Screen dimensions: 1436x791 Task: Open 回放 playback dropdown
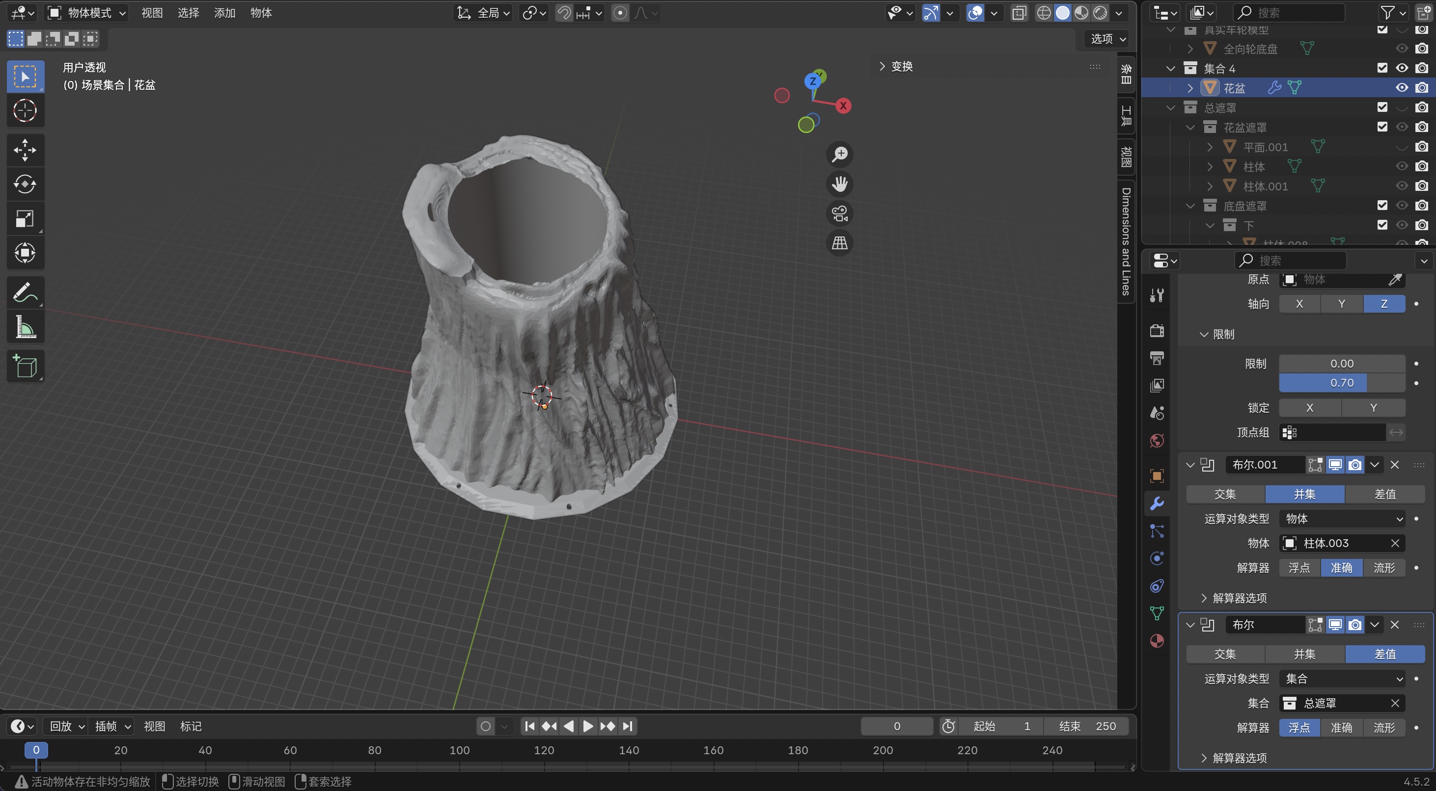(x=67, y=726)
